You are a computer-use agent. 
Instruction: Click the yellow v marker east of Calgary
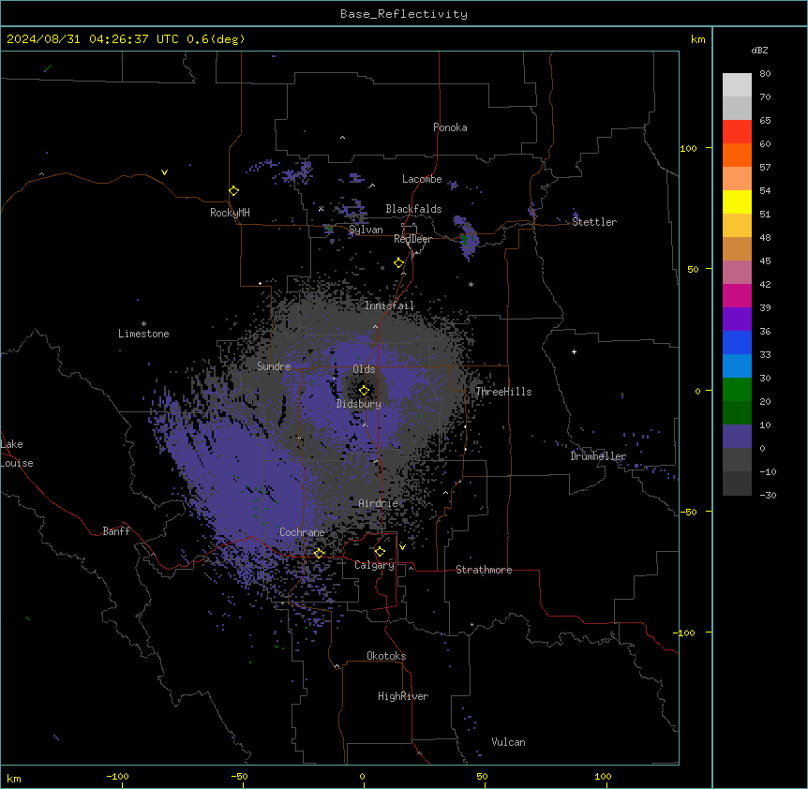tap(402, 547)
